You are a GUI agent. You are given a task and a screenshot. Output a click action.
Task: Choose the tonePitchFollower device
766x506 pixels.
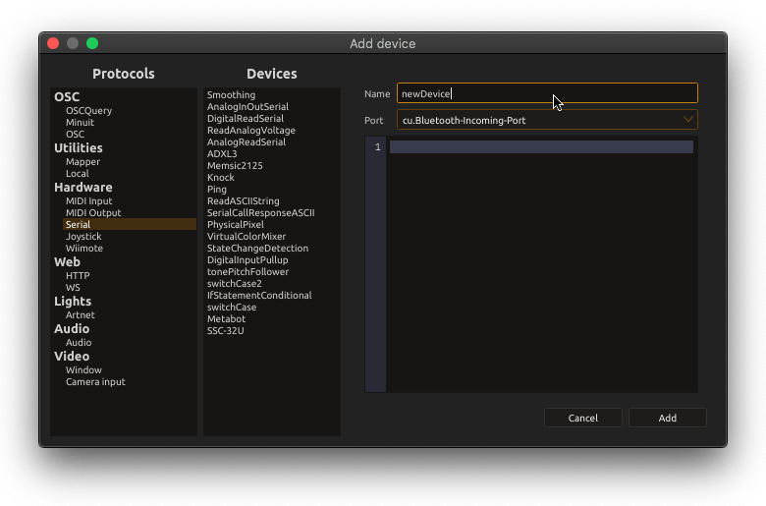click(x=247, y=271)
